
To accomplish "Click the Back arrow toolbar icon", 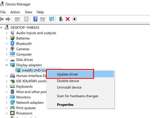I will click(2, 19).
